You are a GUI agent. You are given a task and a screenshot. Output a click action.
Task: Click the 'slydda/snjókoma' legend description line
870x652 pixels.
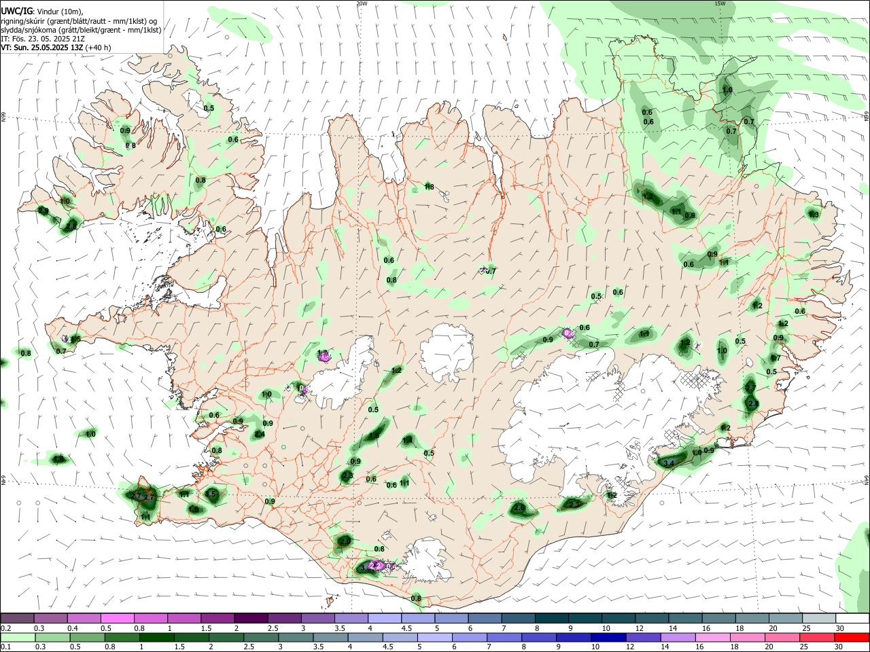pyautogui.click(x=81, y=30)
